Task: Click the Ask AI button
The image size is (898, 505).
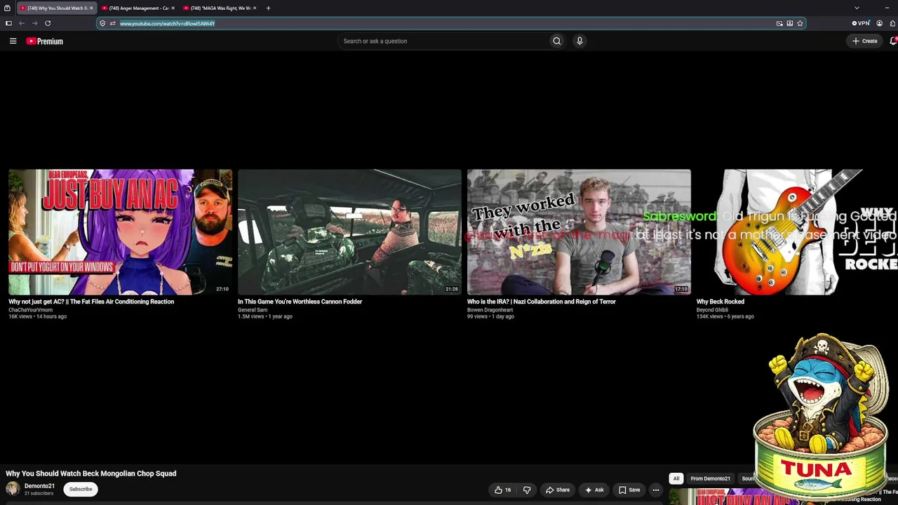Action: (594, 490)
